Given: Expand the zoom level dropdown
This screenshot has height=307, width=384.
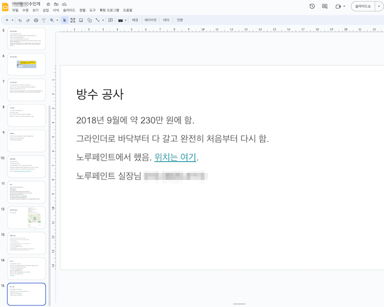Looking at the screenshot, I should click(x=57, y=20).
